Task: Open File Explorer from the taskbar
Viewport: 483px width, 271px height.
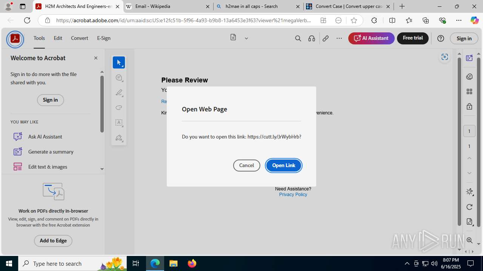Action: [x=173, y=263]
